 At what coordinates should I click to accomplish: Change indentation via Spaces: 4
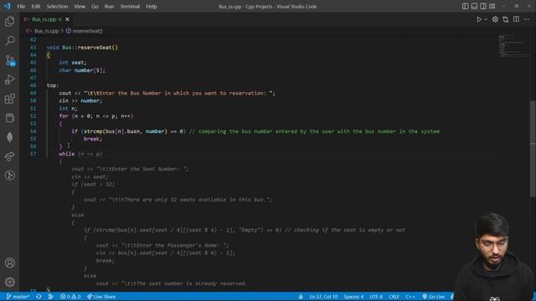[x=353, y=297]
